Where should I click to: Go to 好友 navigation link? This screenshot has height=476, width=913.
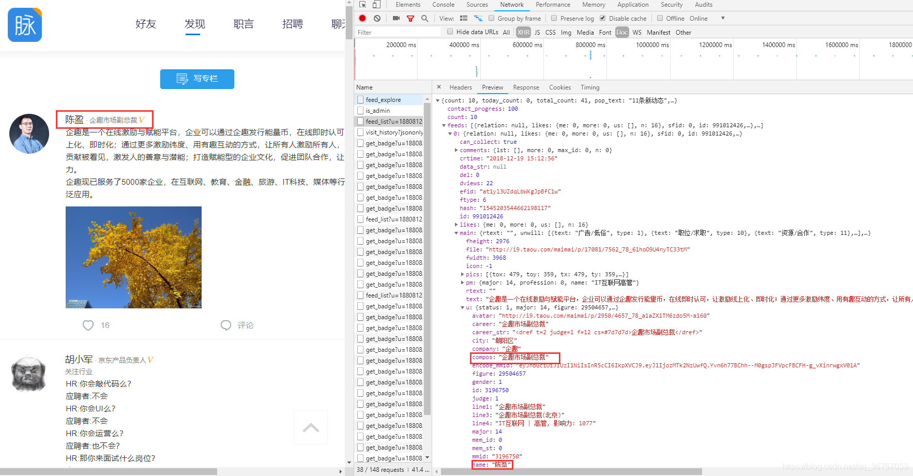[146, 24]
